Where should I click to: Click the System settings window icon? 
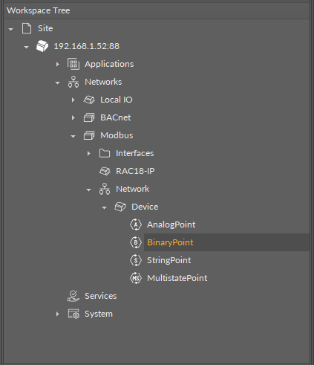73,314
